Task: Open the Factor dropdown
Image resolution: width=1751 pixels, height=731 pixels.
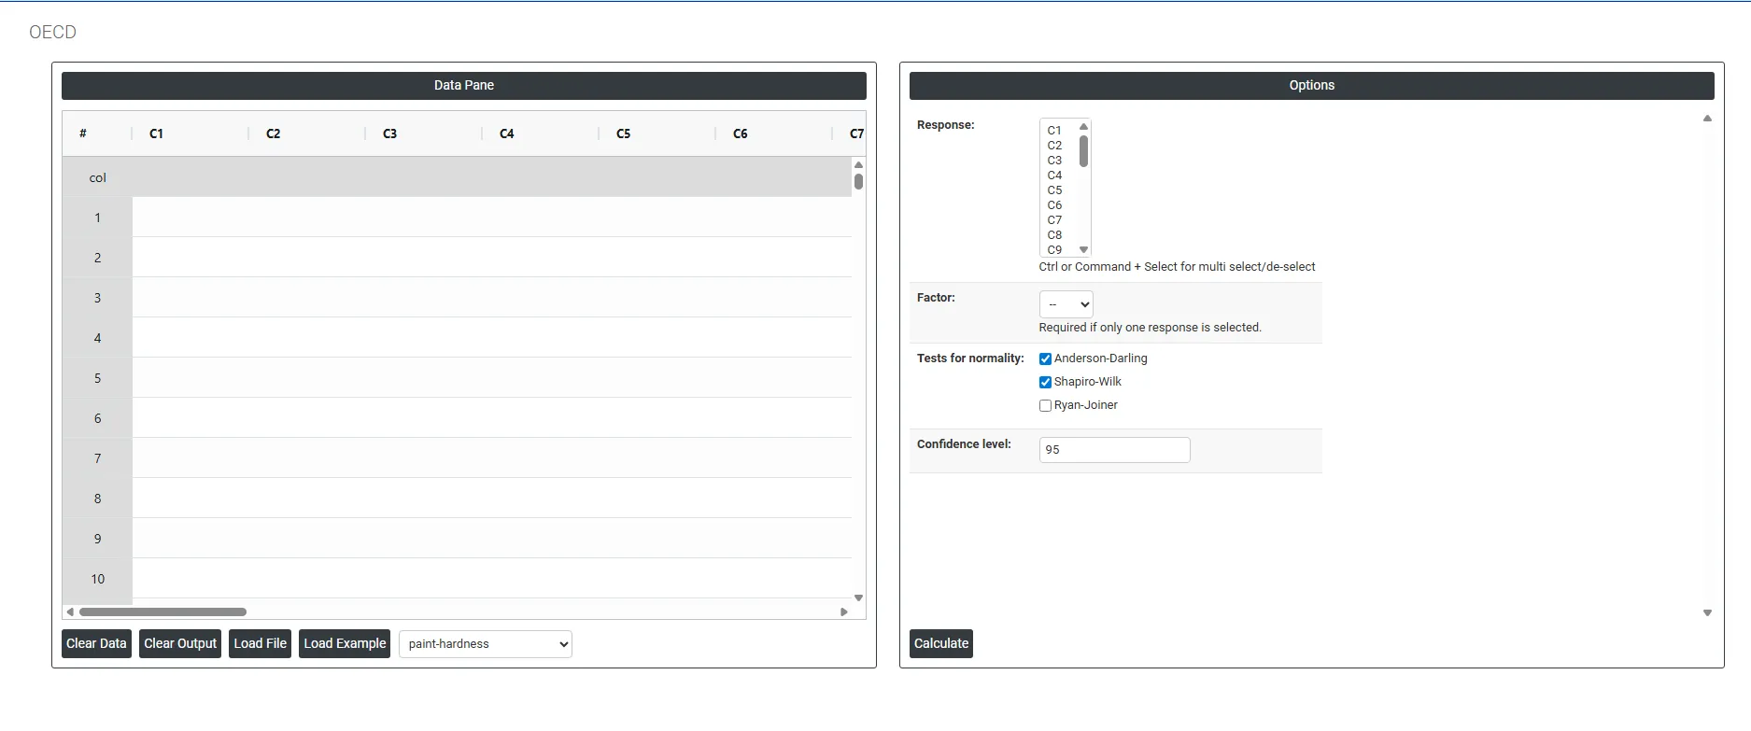Action: pyautogui.click(x=1066, y=304)
